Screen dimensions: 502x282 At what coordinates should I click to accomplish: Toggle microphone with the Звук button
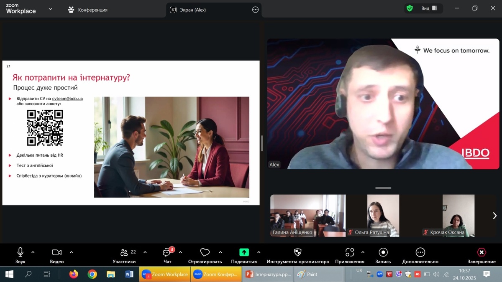[20, 253]
